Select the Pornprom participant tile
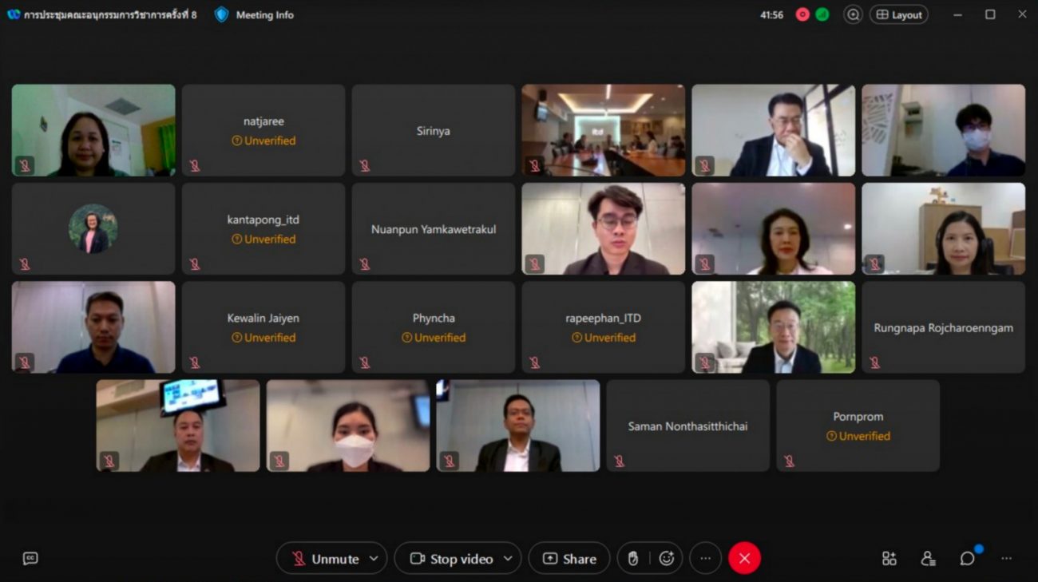 [x=858, y=426]
